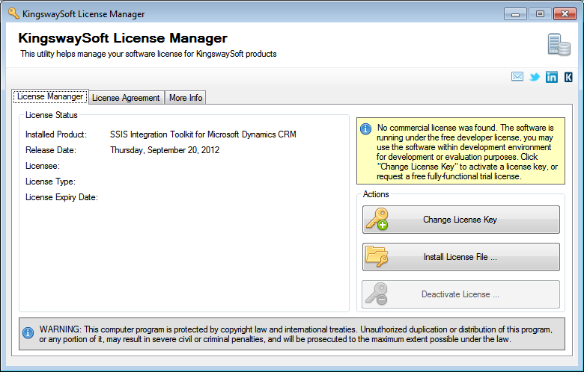The width and height of the screenshot is (584, 372).
Task: Click the server database icon in header
Action: pos(559,45)
